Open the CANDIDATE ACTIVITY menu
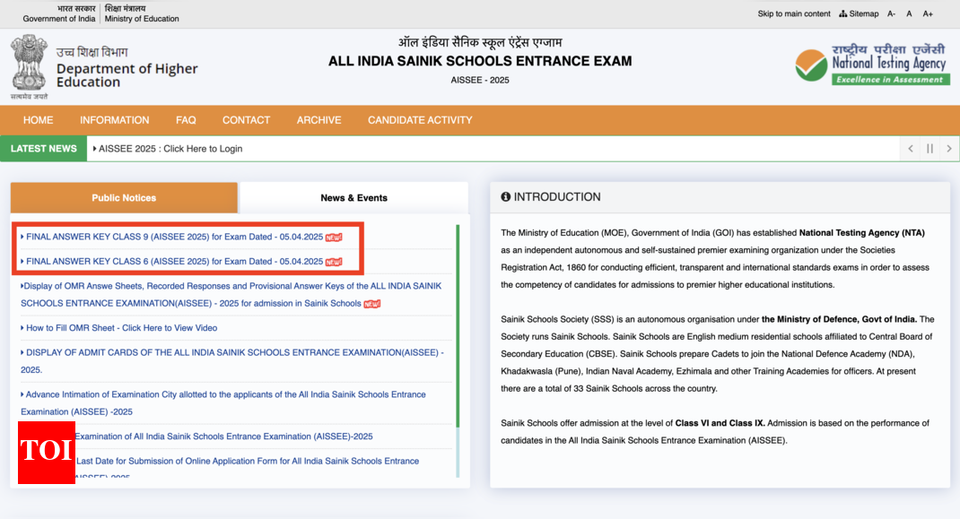This screenshot has width=960, height=519. [419, 120]
